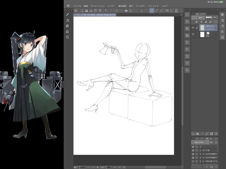226x169 pixels.
Task: Delete layer with layer palette trash icon
Action: click(x=216, y=134)
